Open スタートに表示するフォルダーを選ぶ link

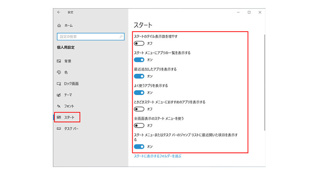pyautogui.click(x=158, y=156)
